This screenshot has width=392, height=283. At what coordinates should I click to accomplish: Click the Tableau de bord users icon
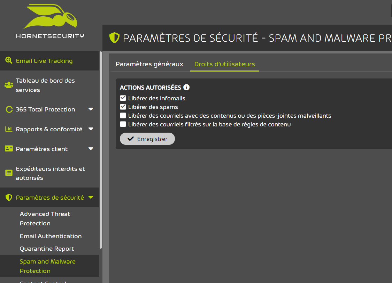tap(9, 85)
